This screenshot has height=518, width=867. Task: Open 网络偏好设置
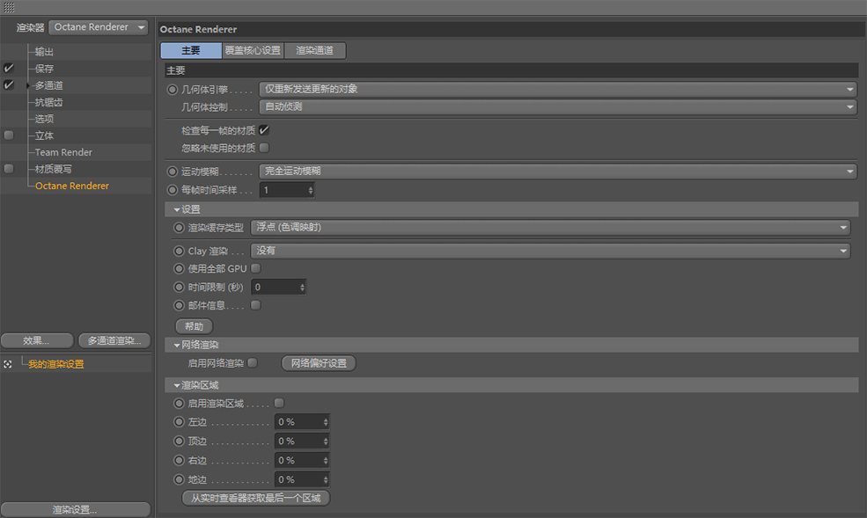319,363
